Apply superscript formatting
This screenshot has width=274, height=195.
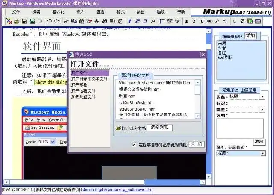coord(217,21)
